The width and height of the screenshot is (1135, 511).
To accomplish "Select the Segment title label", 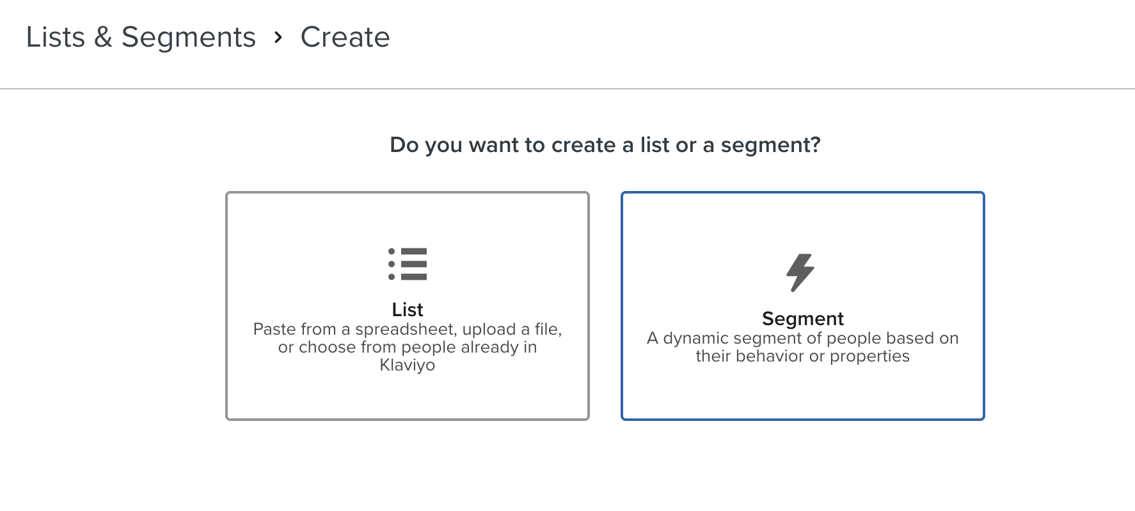I will point(803,318).
